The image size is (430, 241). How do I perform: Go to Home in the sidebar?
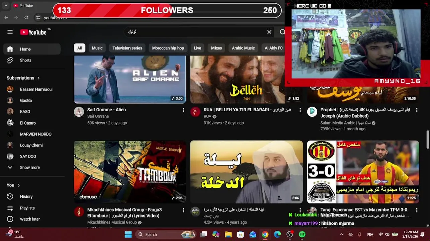point(32,49)
